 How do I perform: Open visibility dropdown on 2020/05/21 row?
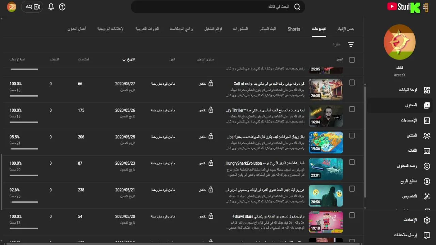(206, 190)
